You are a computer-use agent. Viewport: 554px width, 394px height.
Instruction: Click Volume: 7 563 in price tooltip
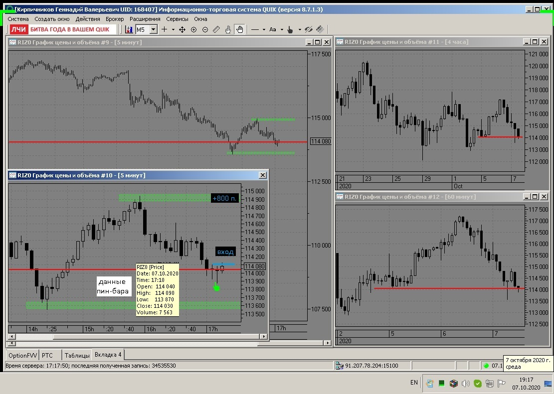click(155, 312)
